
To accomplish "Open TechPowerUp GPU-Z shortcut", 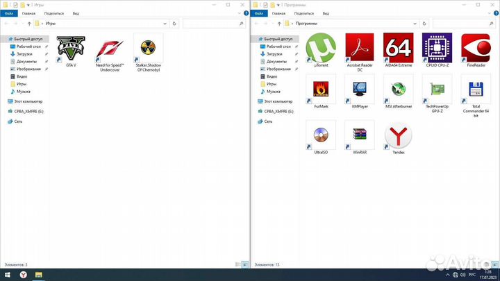I will [x=437, y=94].
